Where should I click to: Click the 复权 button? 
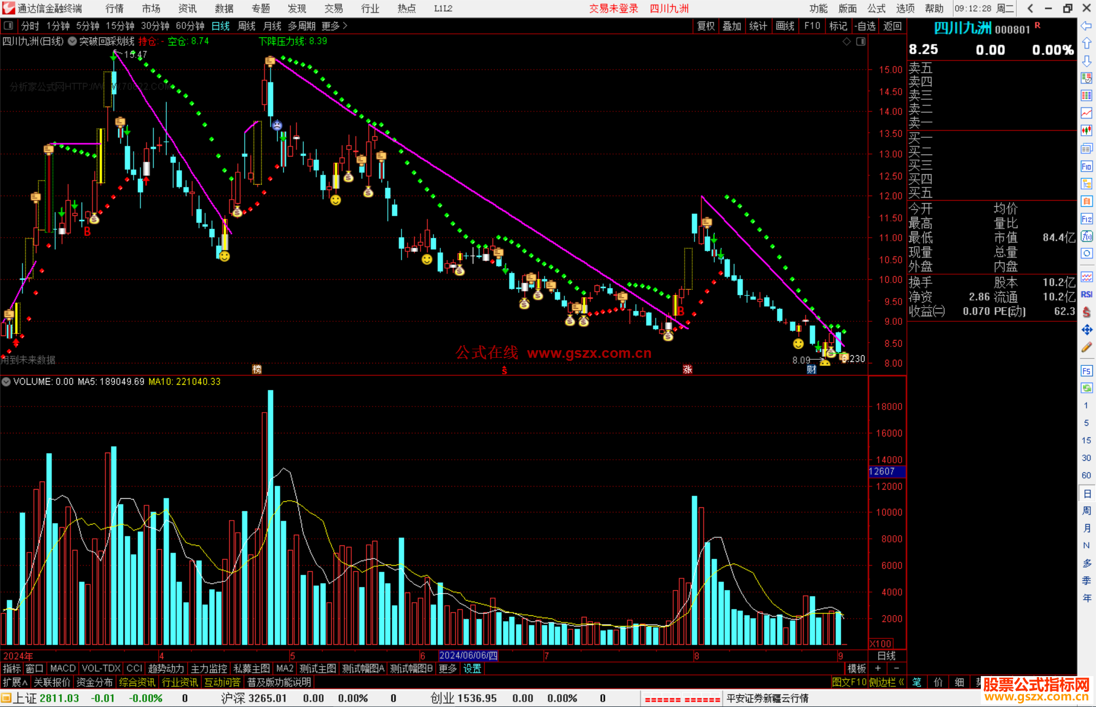[706, 26]
